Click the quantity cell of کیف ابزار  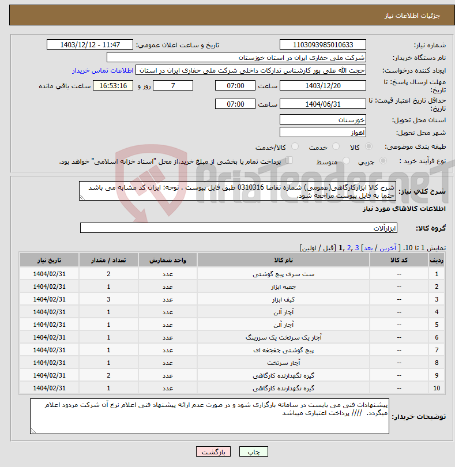pyautogui.click(x=108, y=299)
